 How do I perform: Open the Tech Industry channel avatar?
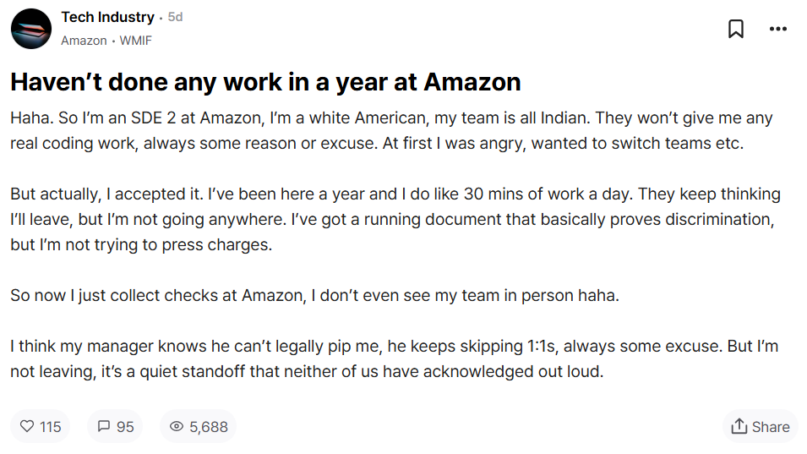pyautogui.click(x=30, y=29)
